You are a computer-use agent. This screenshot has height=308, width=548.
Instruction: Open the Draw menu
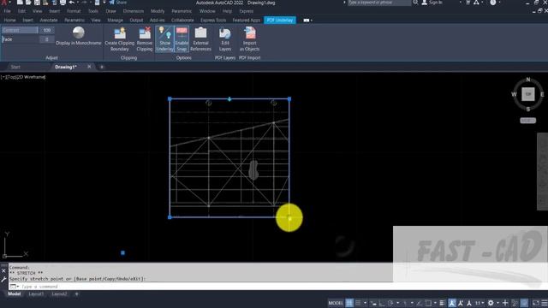tap(110, 11)
